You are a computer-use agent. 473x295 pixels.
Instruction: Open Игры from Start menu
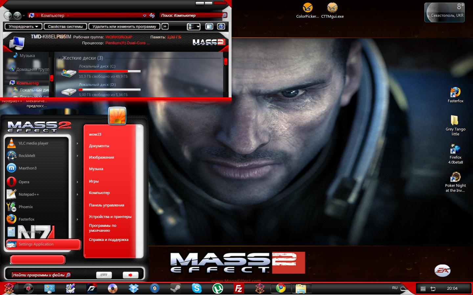click(x=94, y=181)
